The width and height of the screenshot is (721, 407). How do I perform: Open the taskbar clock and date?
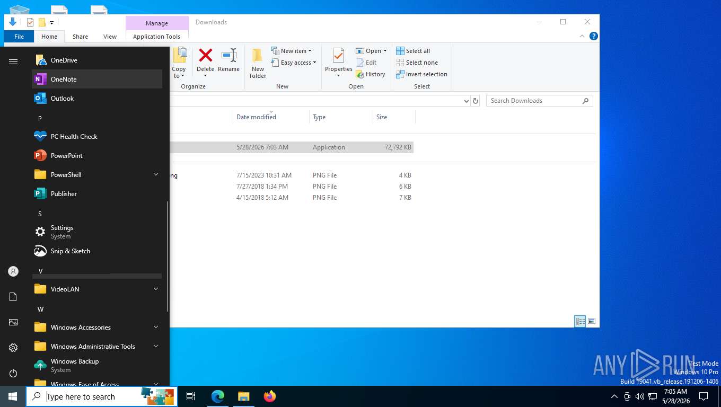[675, 396]
